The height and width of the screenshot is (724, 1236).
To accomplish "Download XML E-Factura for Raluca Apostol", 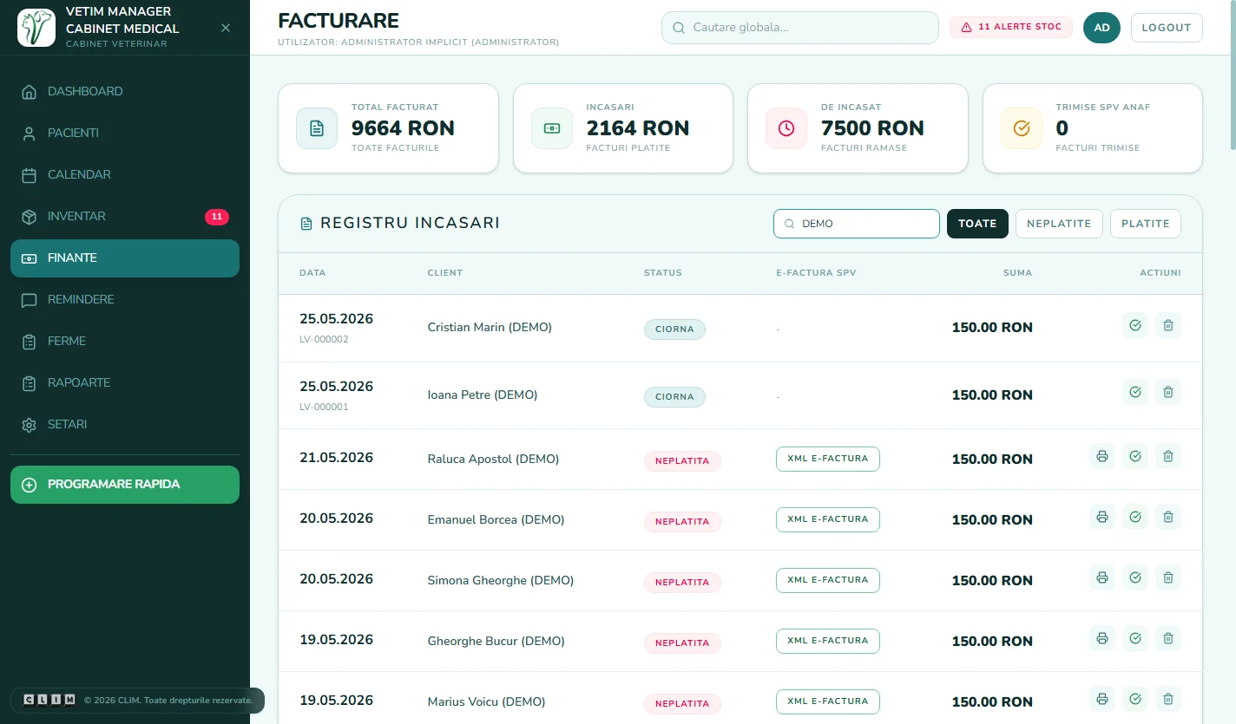I will [828, 459].
